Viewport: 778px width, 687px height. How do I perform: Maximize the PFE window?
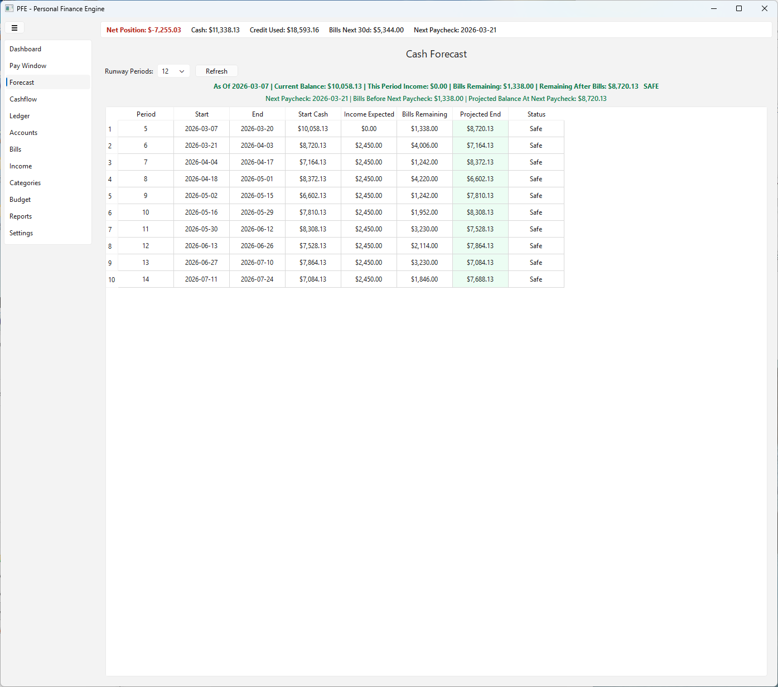[739, 9]
